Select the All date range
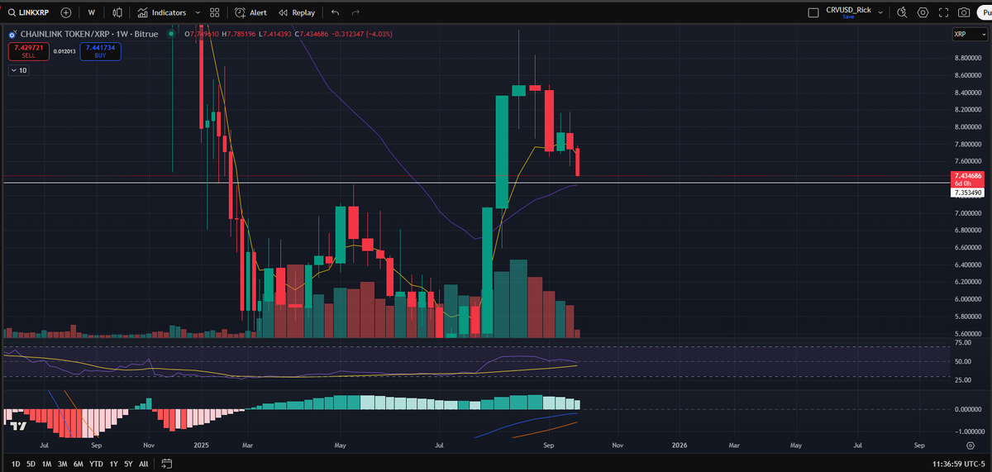This screenshot has height=472, width=992. click(144, 464)
